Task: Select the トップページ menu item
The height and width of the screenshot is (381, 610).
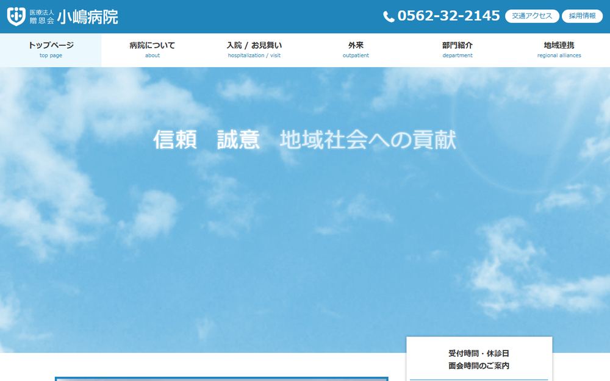Action: coord(51,50)
